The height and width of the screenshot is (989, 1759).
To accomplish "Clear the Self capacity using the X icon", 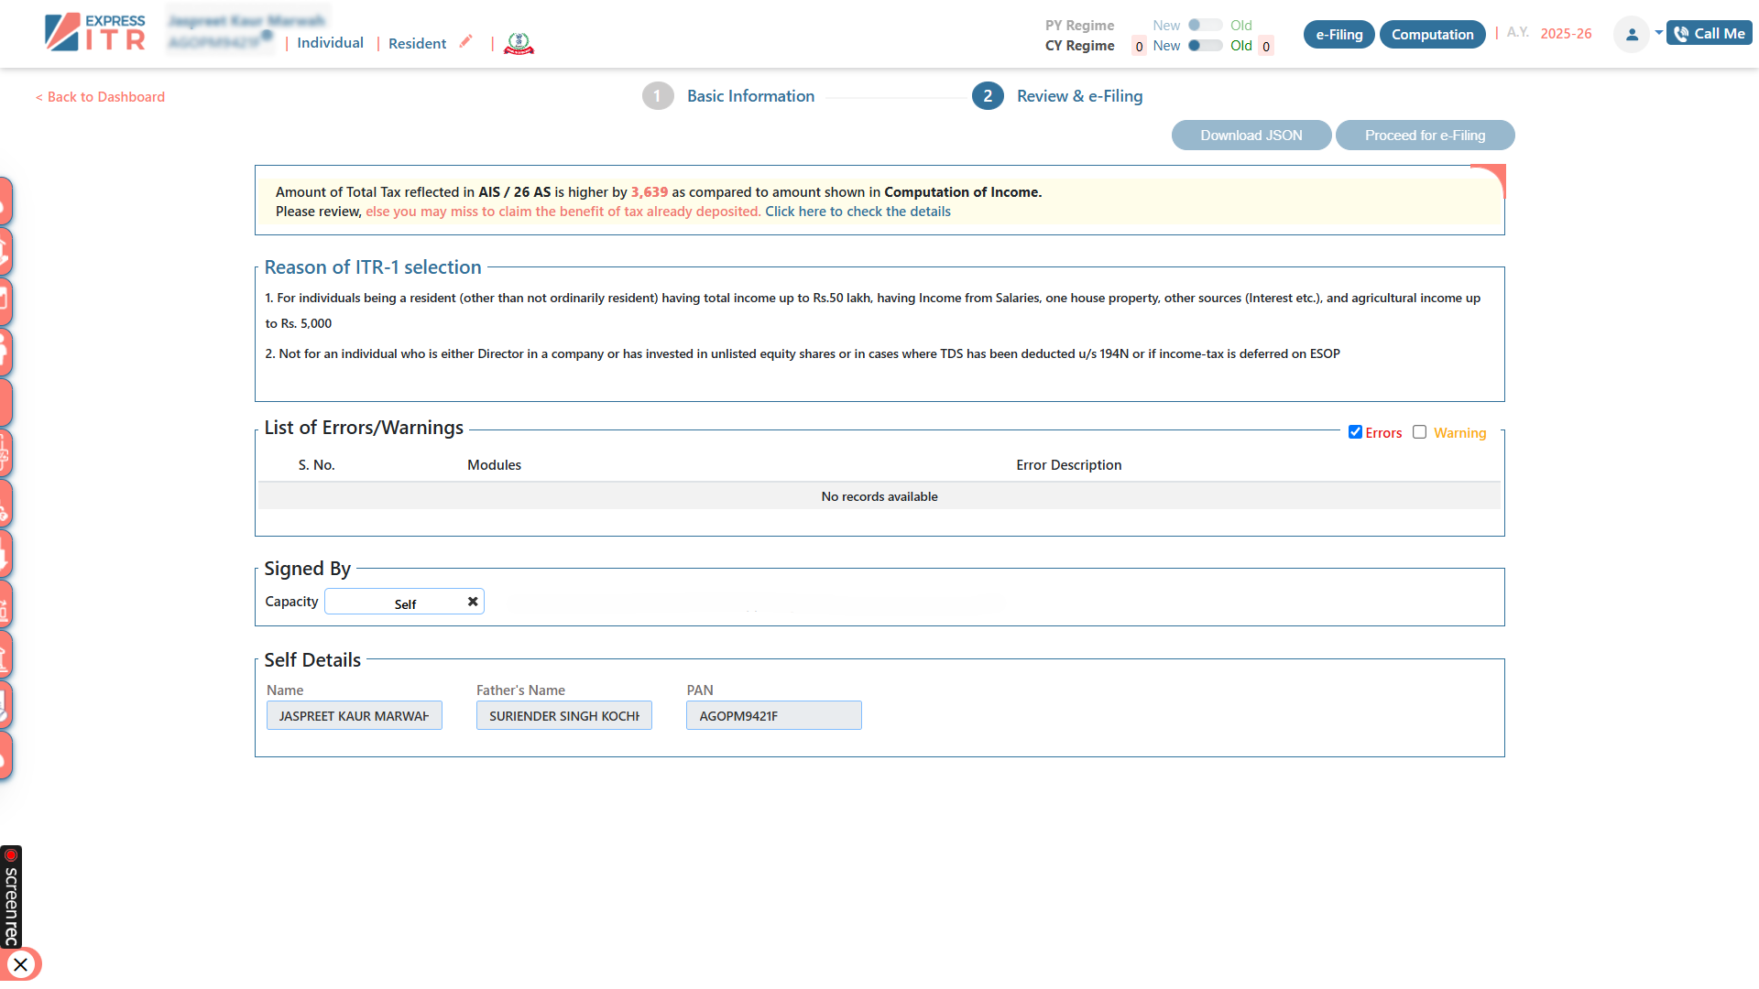I will tap(472, 601).
